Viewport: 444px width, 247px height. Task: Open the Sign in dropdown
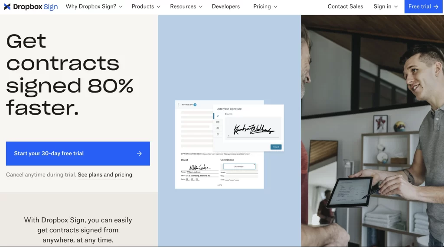point(385,6)
